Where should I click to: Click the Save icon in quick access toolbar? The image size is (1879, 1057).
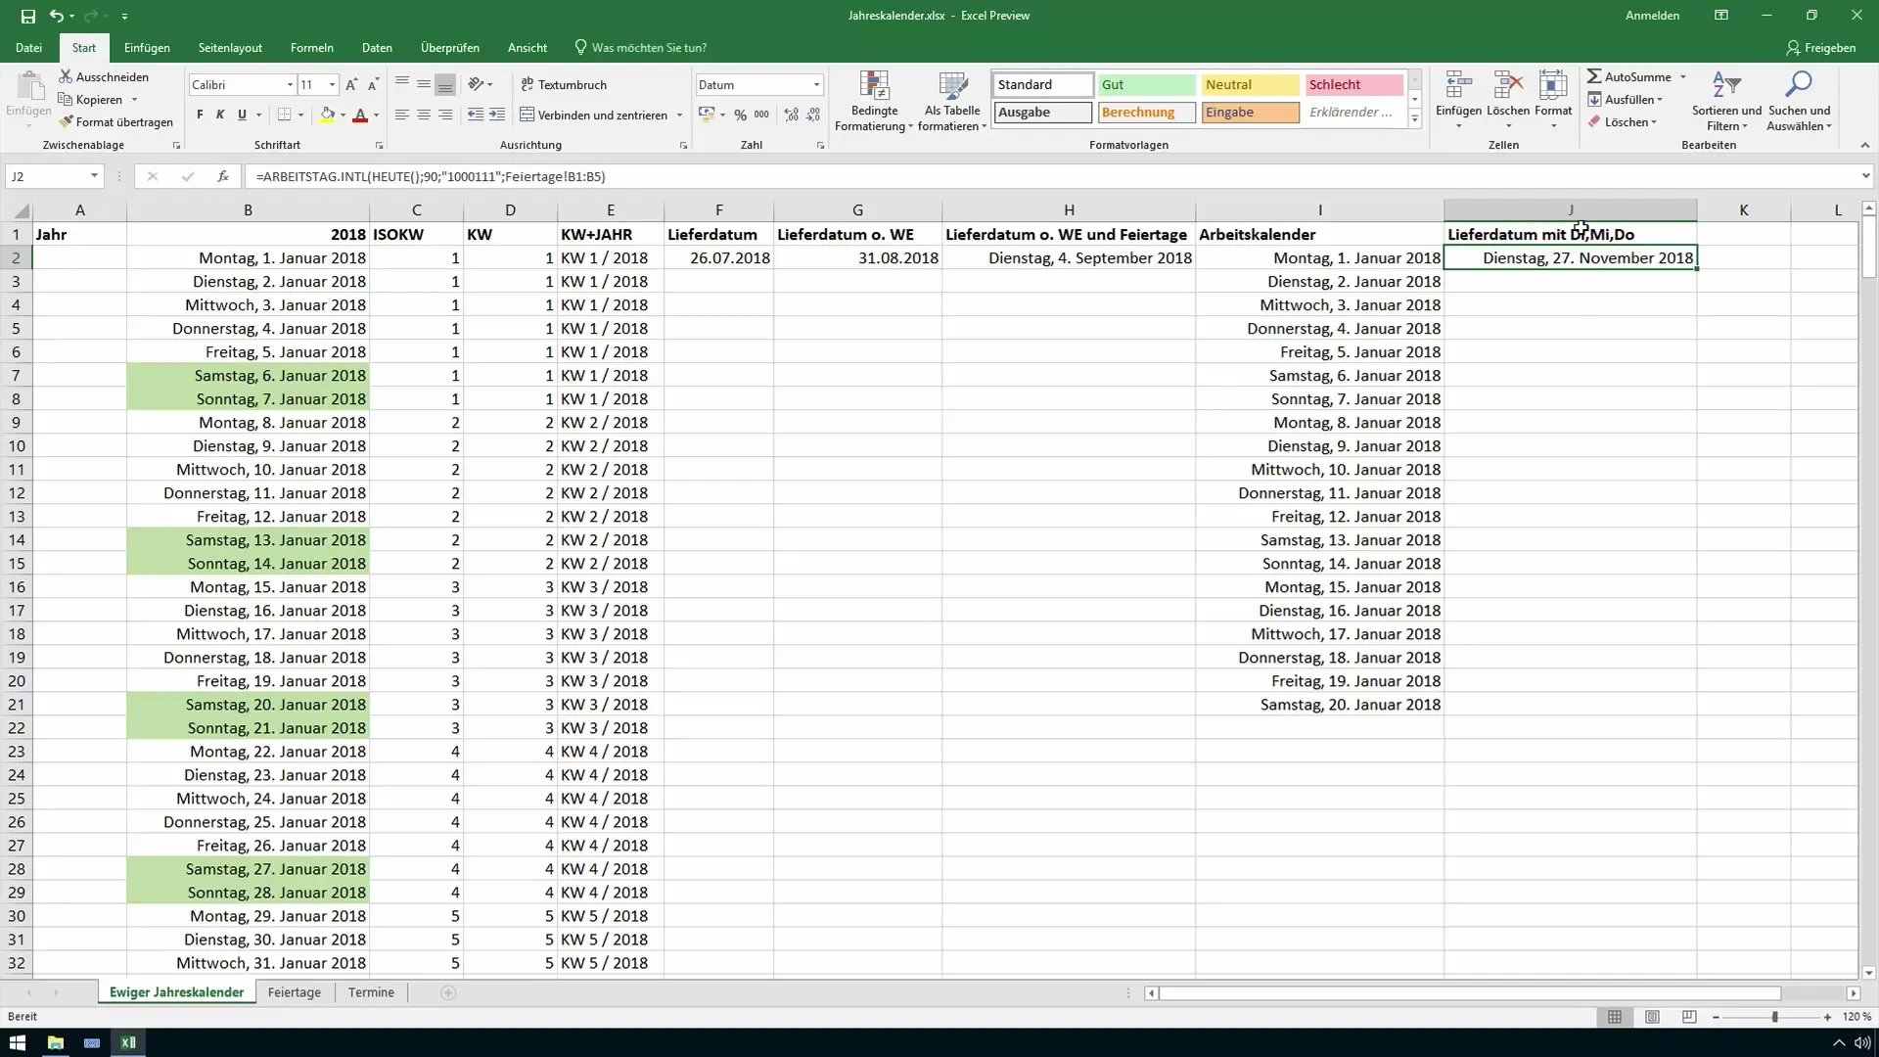click(x=27, y=16)
